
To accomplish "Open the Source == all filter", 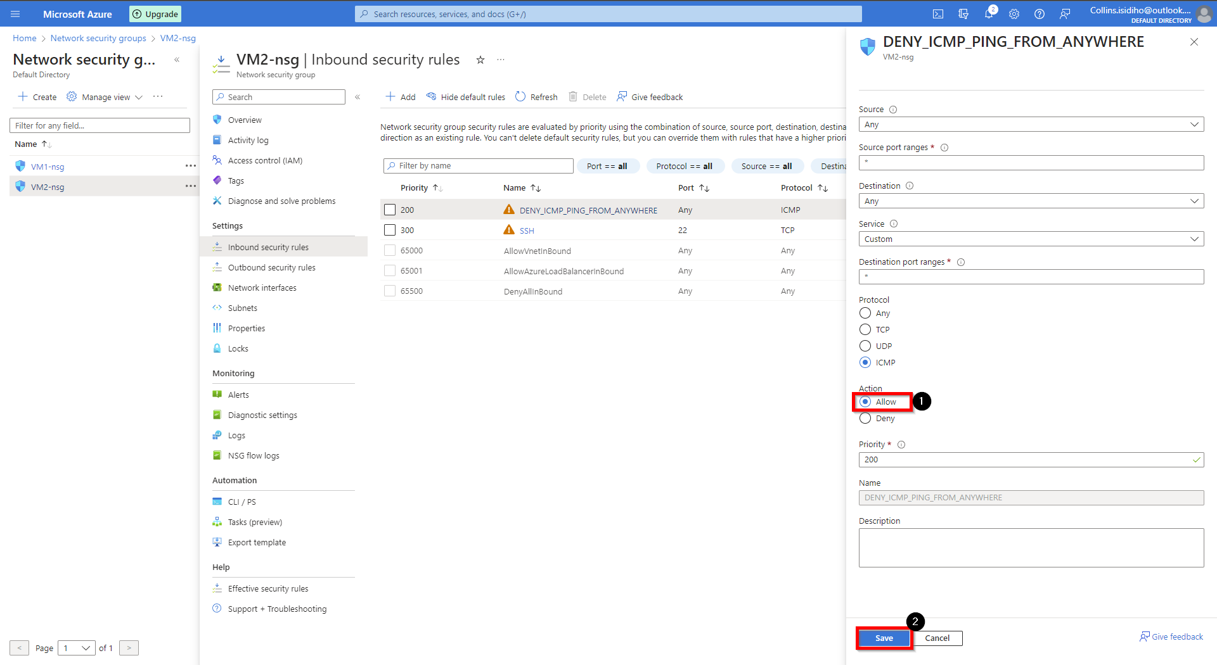I will (x=767, y=166).
